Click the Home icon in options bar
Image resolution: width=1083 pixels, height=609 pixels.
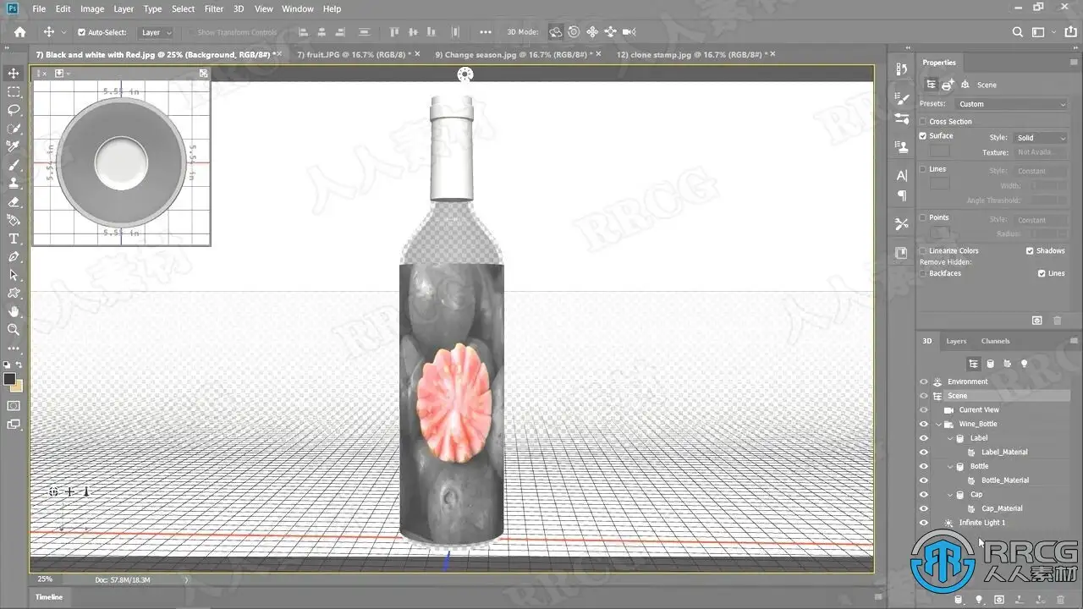19,32
